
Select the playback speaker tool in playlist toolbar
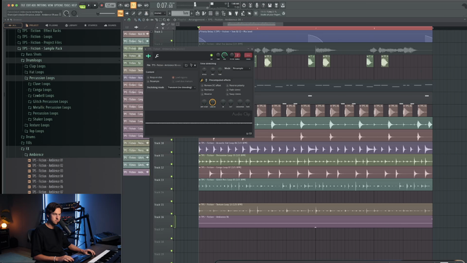[169, 19]
